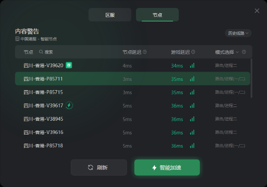Screen dimensions: 267x187
Task: Click the node list vertical scrollbar
Action: click(252, 78)
